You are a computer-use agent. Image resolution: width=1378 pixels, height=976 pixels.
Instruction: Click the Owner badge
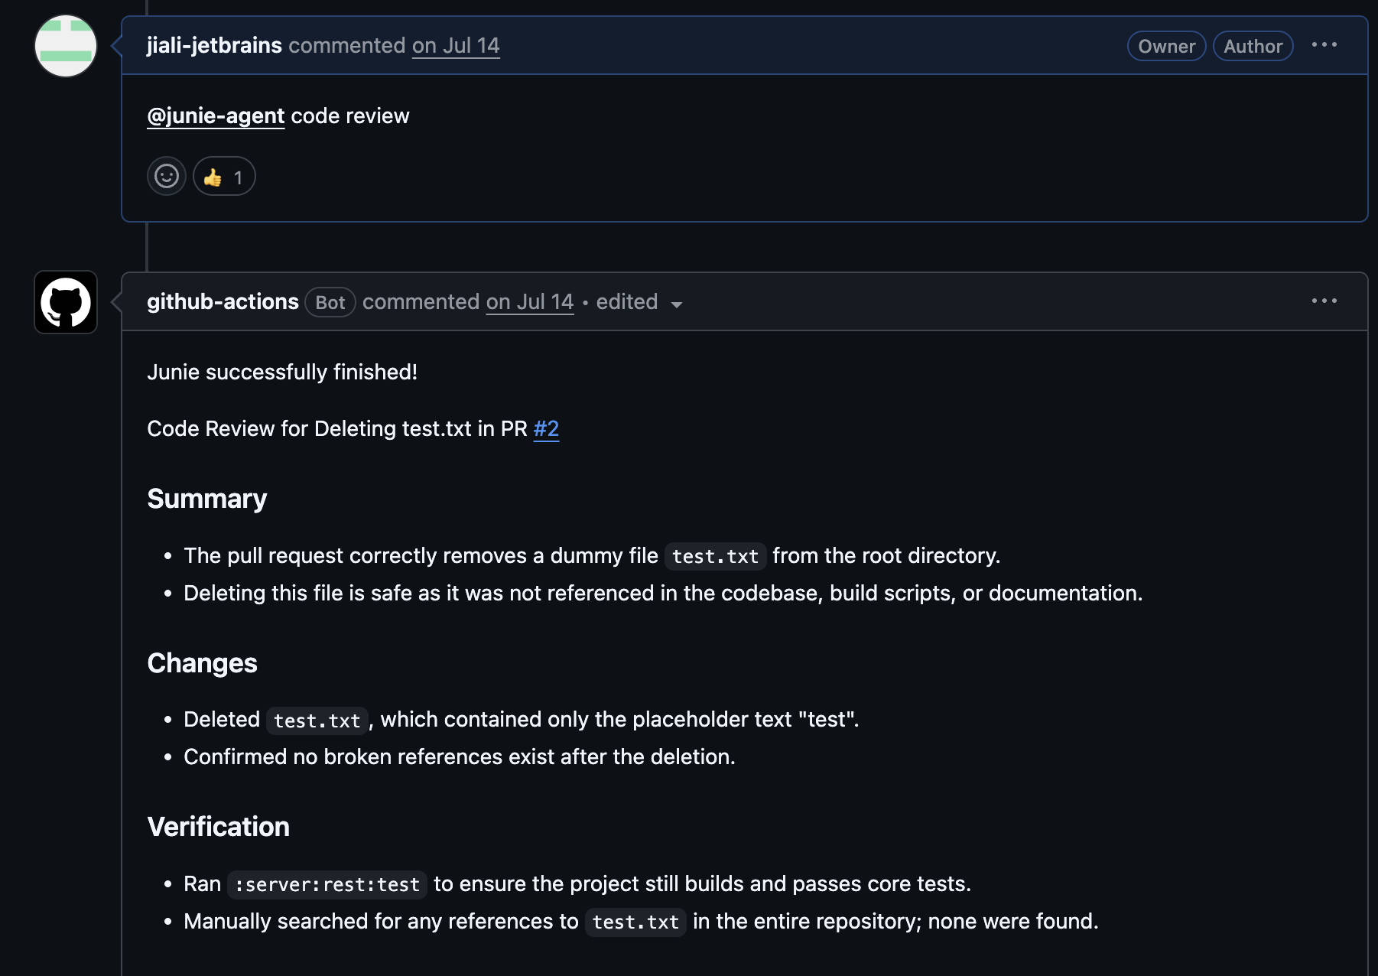coord(1166,46)
